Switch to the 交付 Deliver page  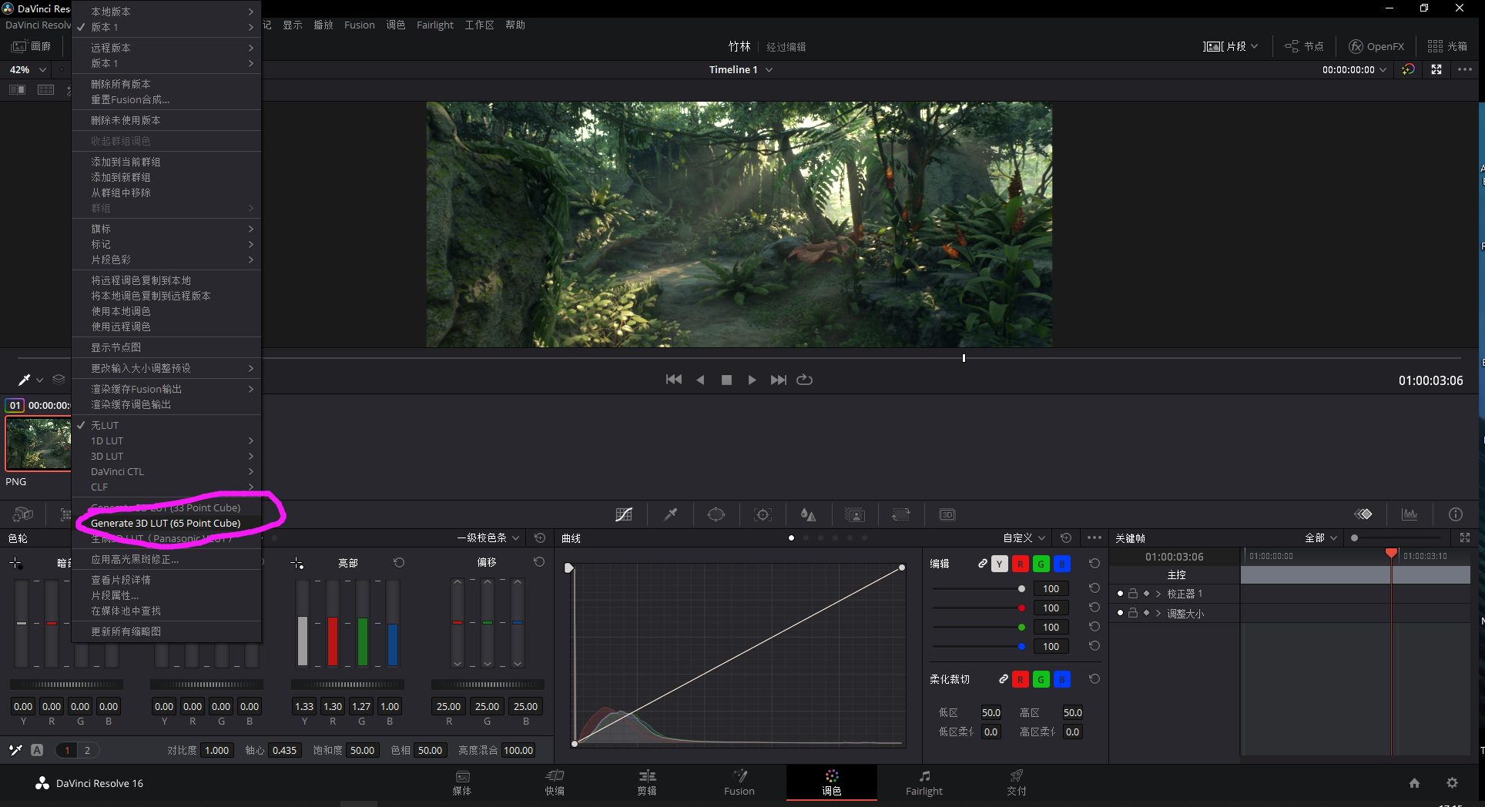[x=1016, y=782]
